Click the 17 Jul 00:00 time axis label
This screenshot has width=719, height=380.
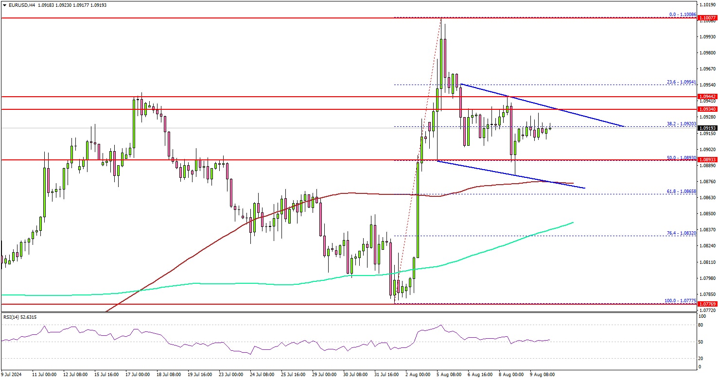(137, 375)
